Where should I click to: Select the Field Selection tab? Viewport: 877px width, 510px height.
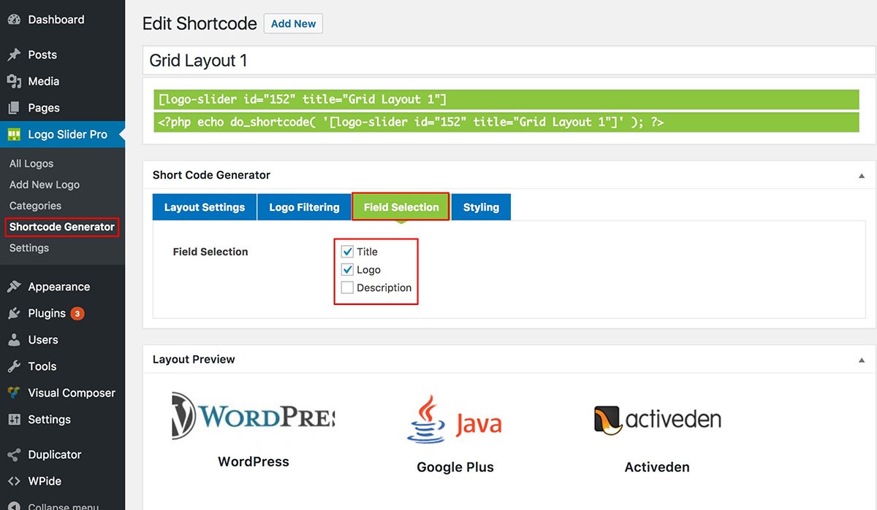[x=401, y=207]
